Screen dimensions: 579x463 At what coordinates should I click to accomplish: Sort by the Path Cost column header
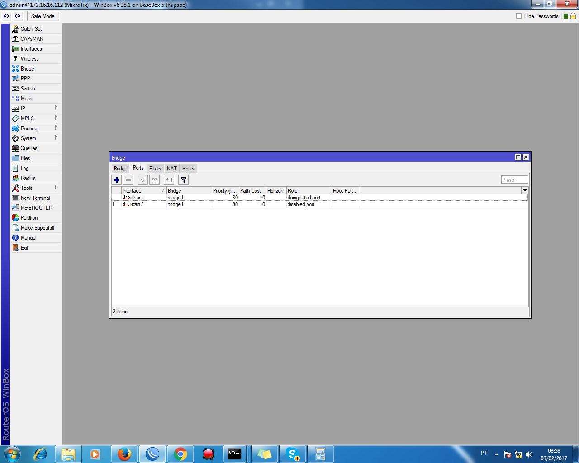pyautogui.click(x=252, y=191)
